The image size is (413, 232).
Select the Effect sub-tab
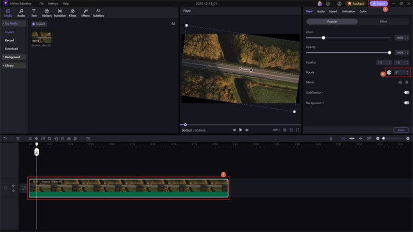pos(383,22)
